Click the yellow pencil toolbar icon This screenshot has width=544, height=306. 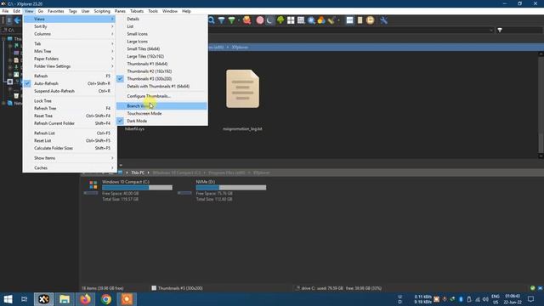point(331,20)
